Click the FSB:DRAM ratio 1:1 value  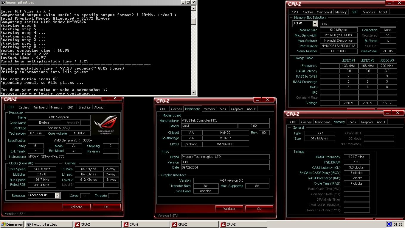point(357,162)
